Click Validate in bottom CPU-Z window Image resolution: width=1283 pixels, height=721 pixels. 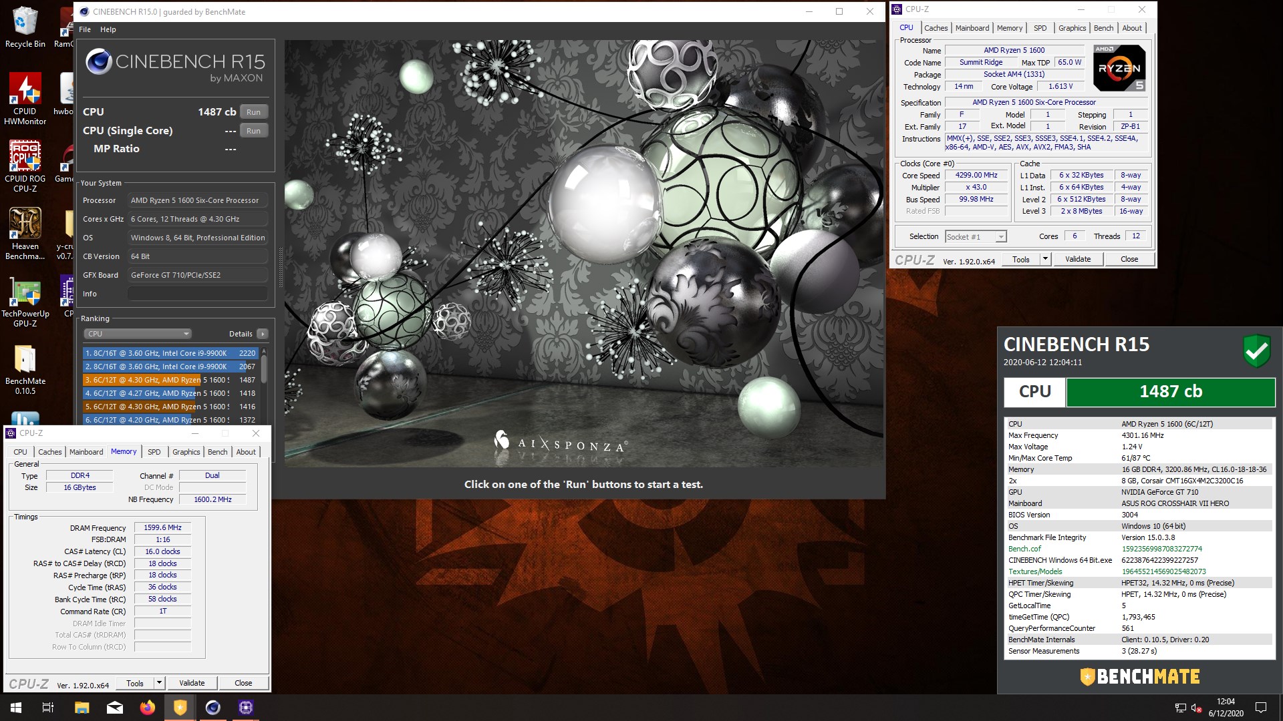192,683
